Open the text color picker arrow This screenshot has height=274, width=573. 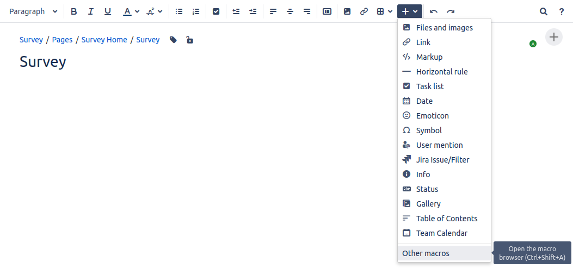click(x=137, y=11)
